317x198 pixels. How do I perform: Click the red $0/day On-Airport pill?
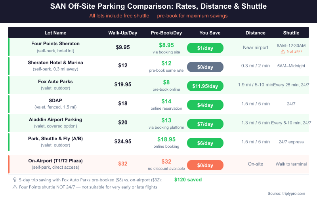205,164
